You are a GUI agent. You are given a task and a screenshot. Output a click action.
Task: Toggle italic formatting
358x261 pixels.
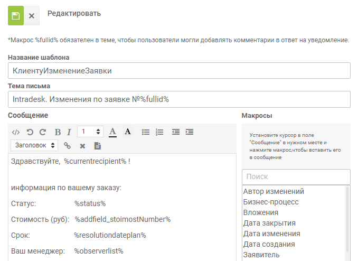point(69,132)
